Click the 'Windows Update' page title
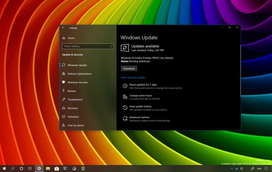The height and width of the screenshot is (172, 272). pyautogui.click(x=139, y=37)
